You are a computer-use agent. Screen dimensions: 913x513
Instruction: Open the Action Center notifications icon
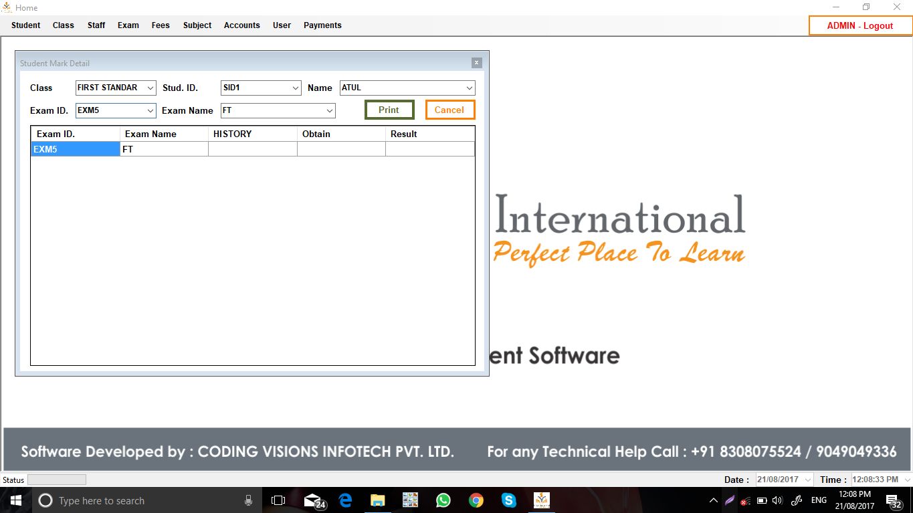[894, 500]
